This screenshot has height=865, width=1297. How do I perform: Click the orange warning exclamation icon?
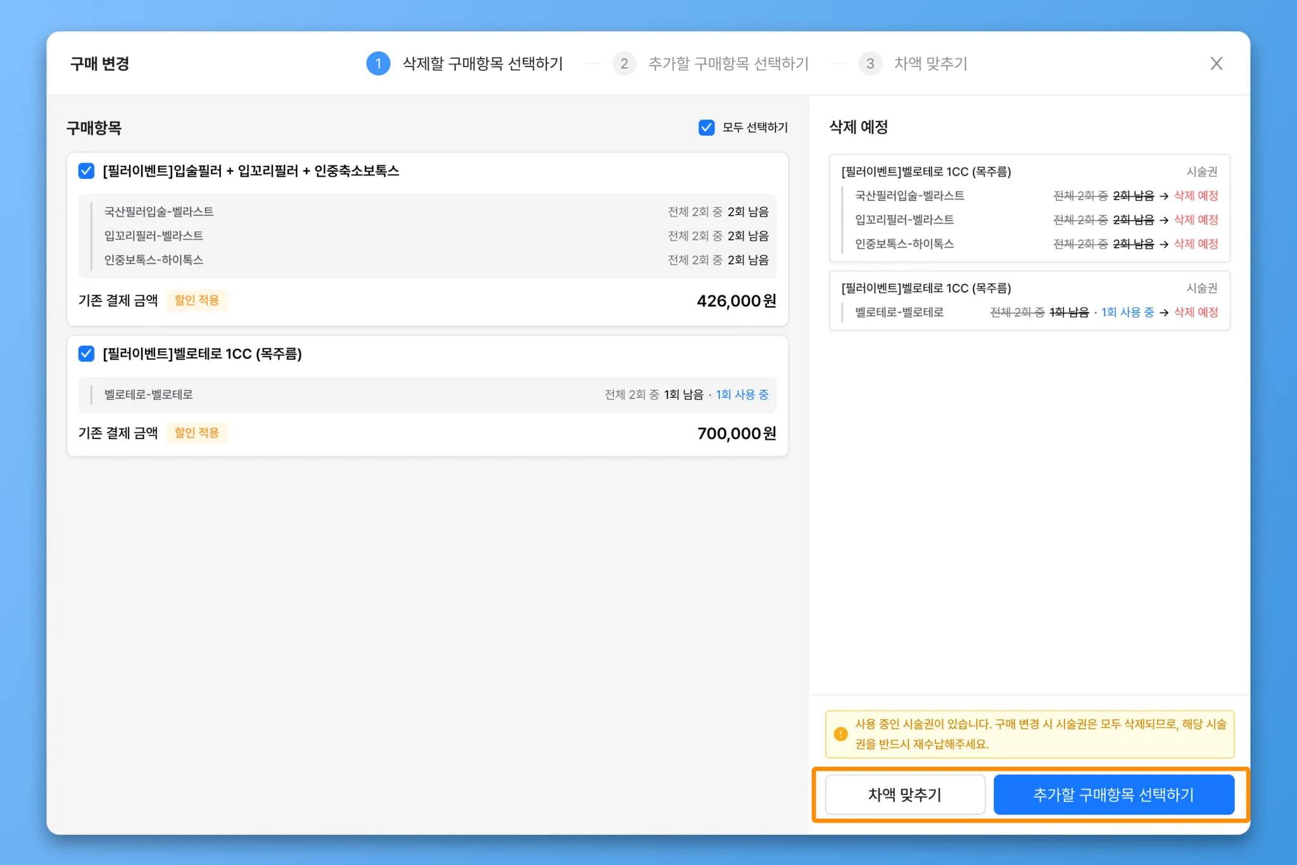point(840,734)
